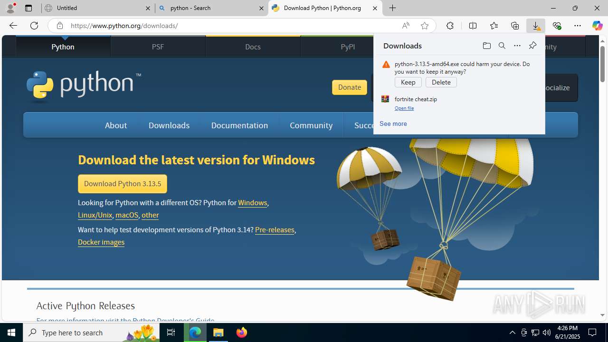This screenshot has width=608, height=342.
Task: Open Task View on taskbar
Action: (x=171, y=332)
